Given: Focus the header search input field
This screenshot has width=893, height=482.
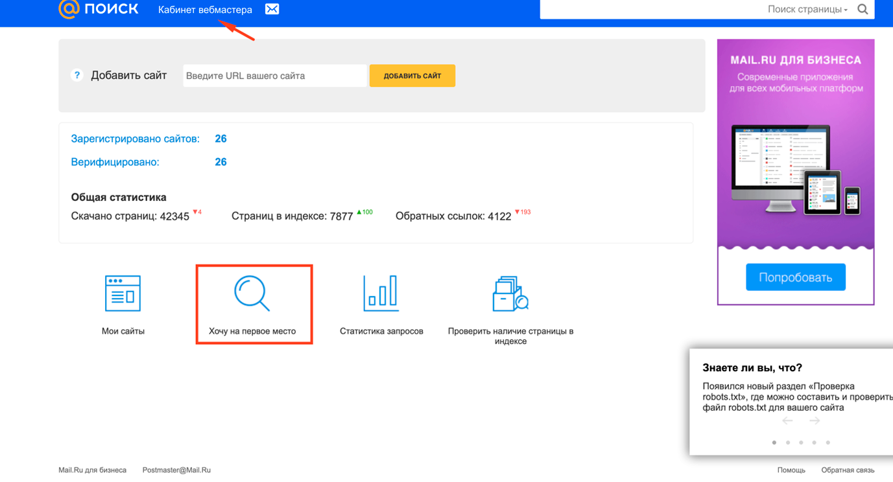Looking at the screenshot, I should click(x=652, y=10).
